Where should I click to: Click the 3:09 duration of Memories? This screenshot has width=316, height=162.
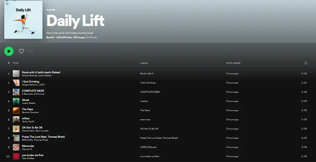point(304,147)
